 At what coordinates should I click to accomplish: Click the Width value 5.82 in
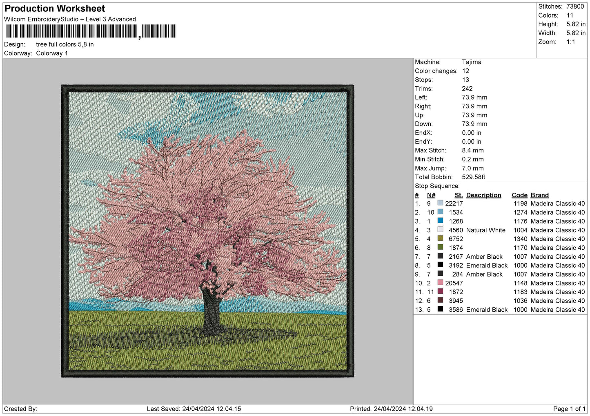click(576, 33)
